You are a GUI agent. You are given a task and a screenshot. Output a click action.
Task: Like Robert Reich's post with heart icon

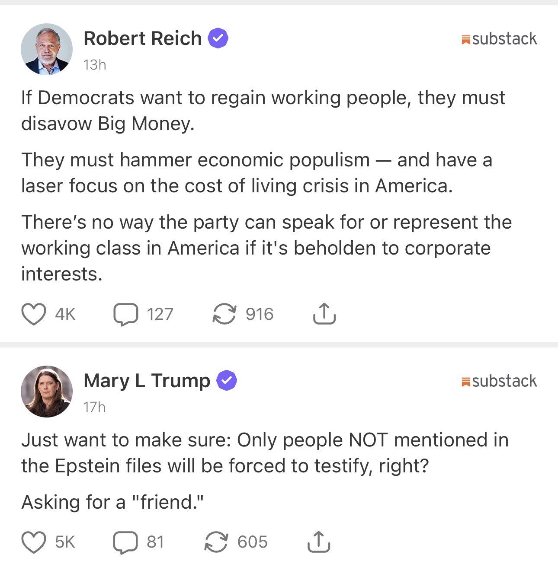pos(34,314)
